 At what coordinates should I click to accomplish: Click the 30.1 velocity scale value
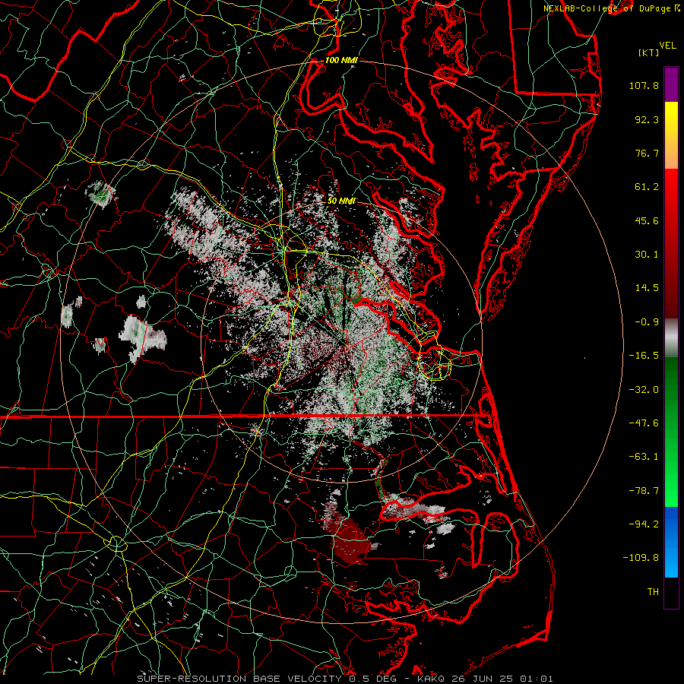pyautogui.click(x=647, y=255)
